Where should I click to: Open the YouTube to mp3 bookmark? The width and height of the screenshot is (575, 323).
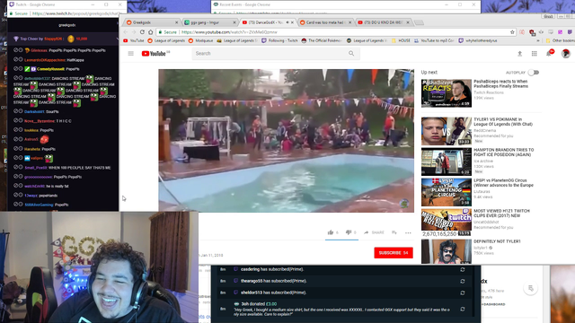click(x=434, y=40)
